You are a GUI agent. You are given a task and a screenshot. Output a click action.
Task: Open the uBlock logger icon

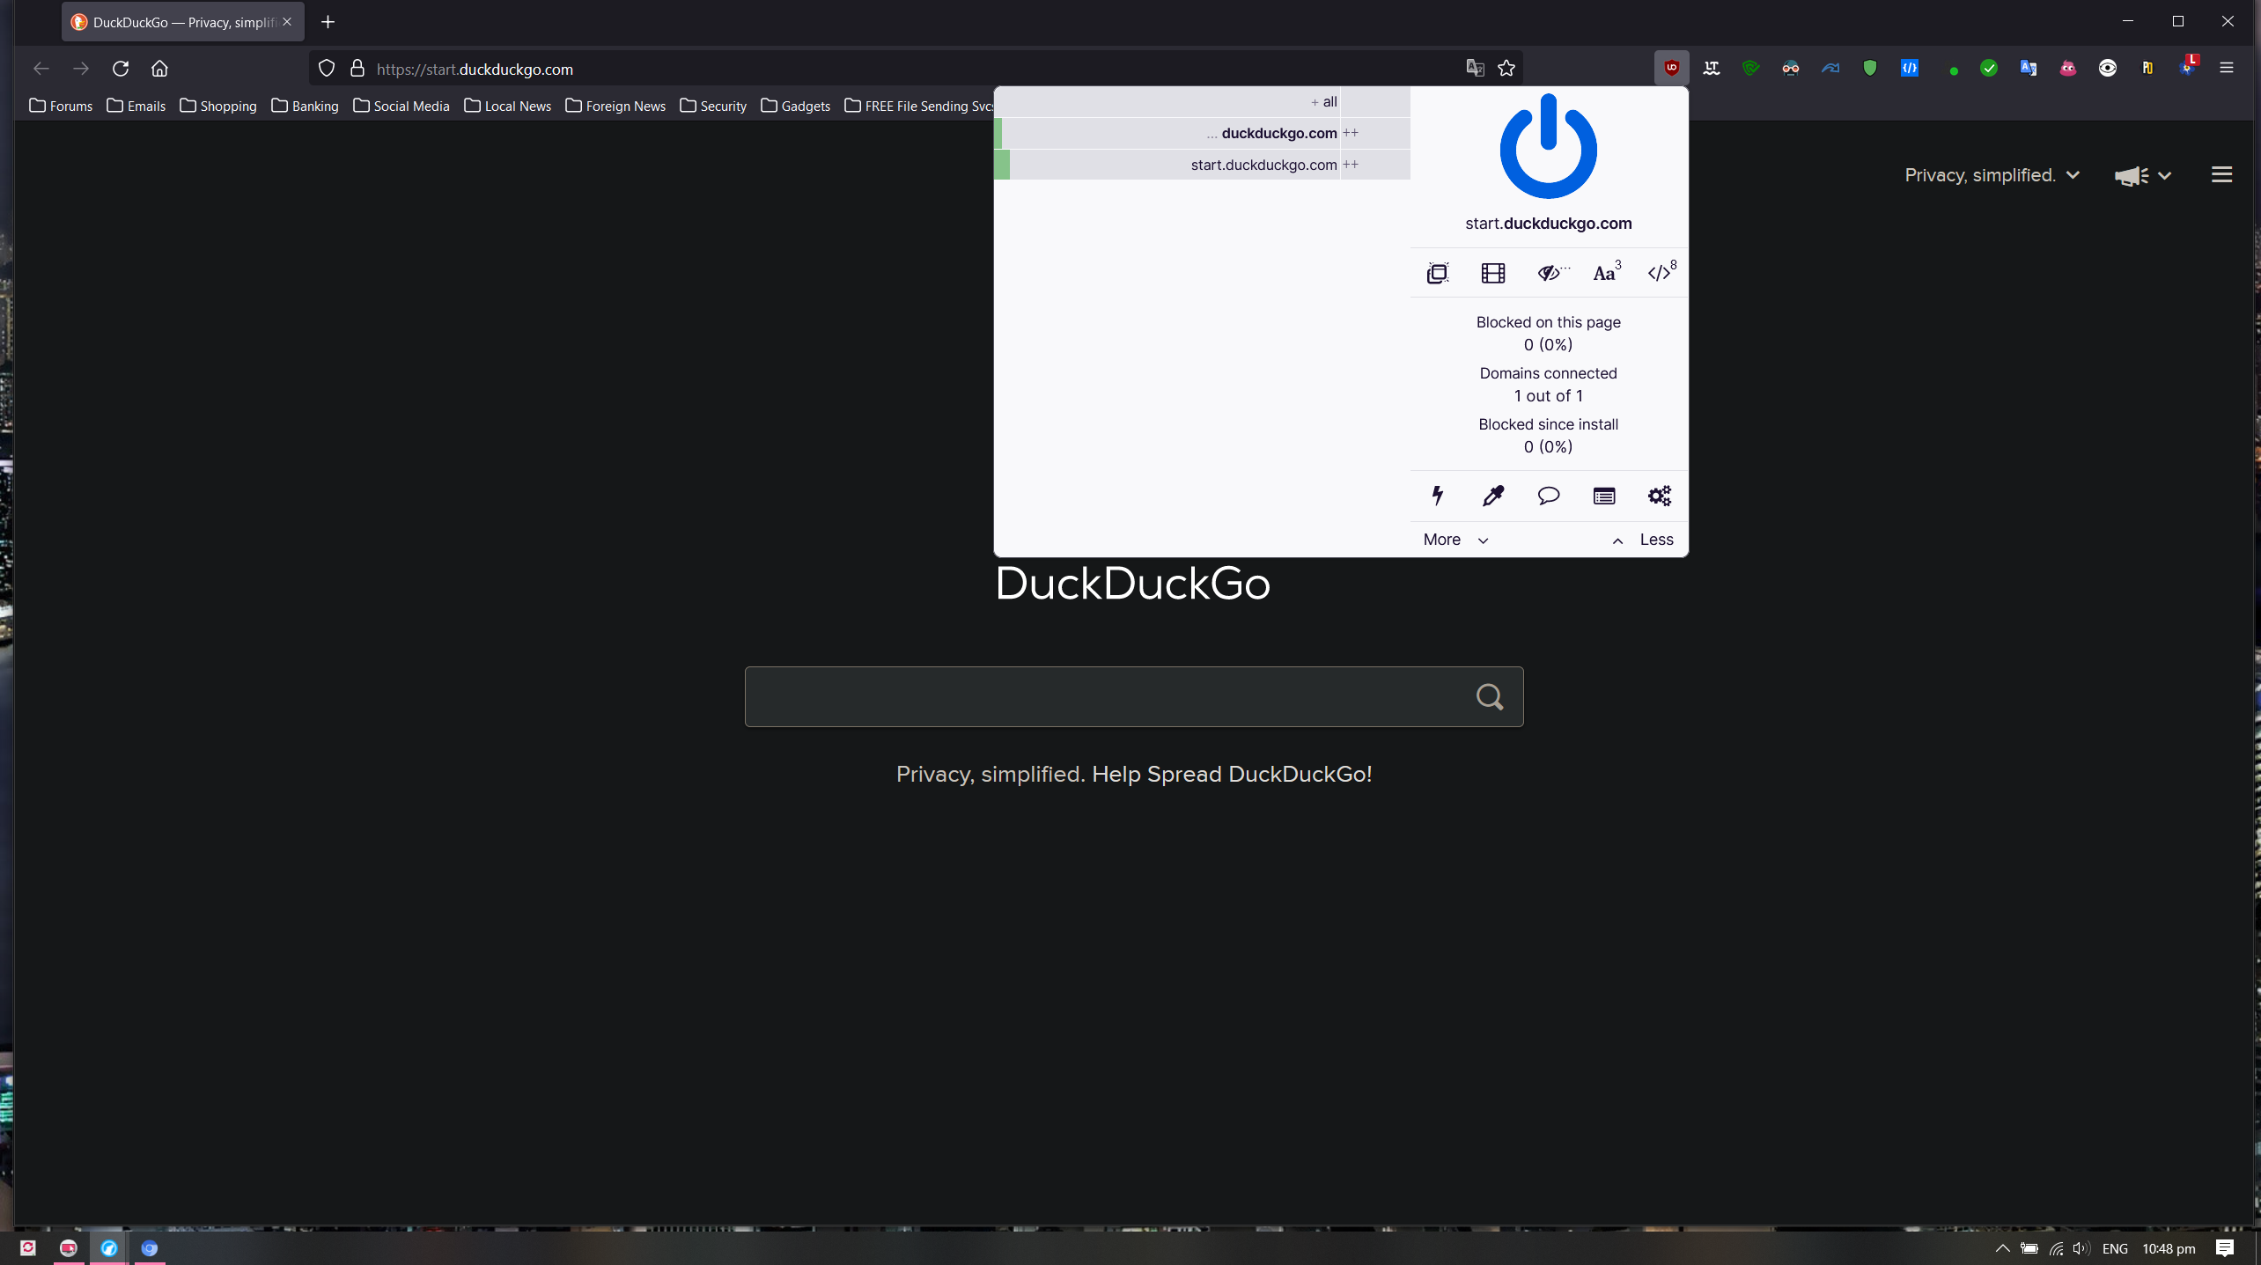[x=1603, y=496]
